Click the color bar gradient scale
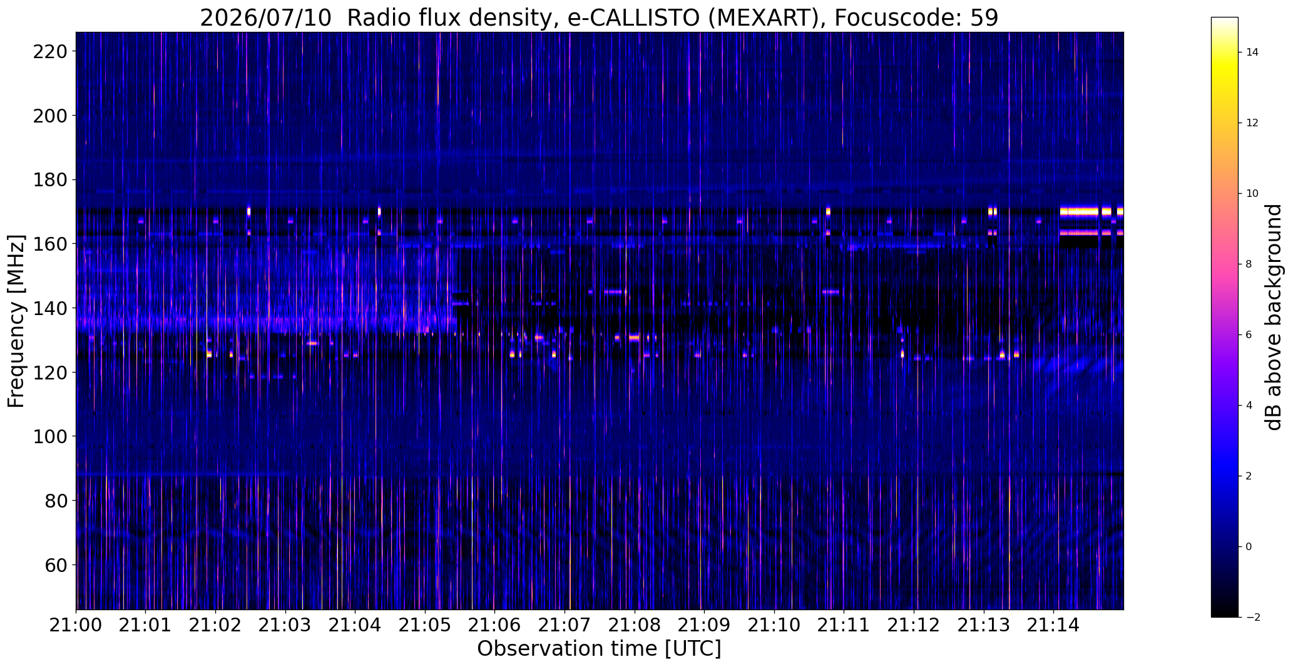The image size is (1293, 667). click(x=1225, y=317)
